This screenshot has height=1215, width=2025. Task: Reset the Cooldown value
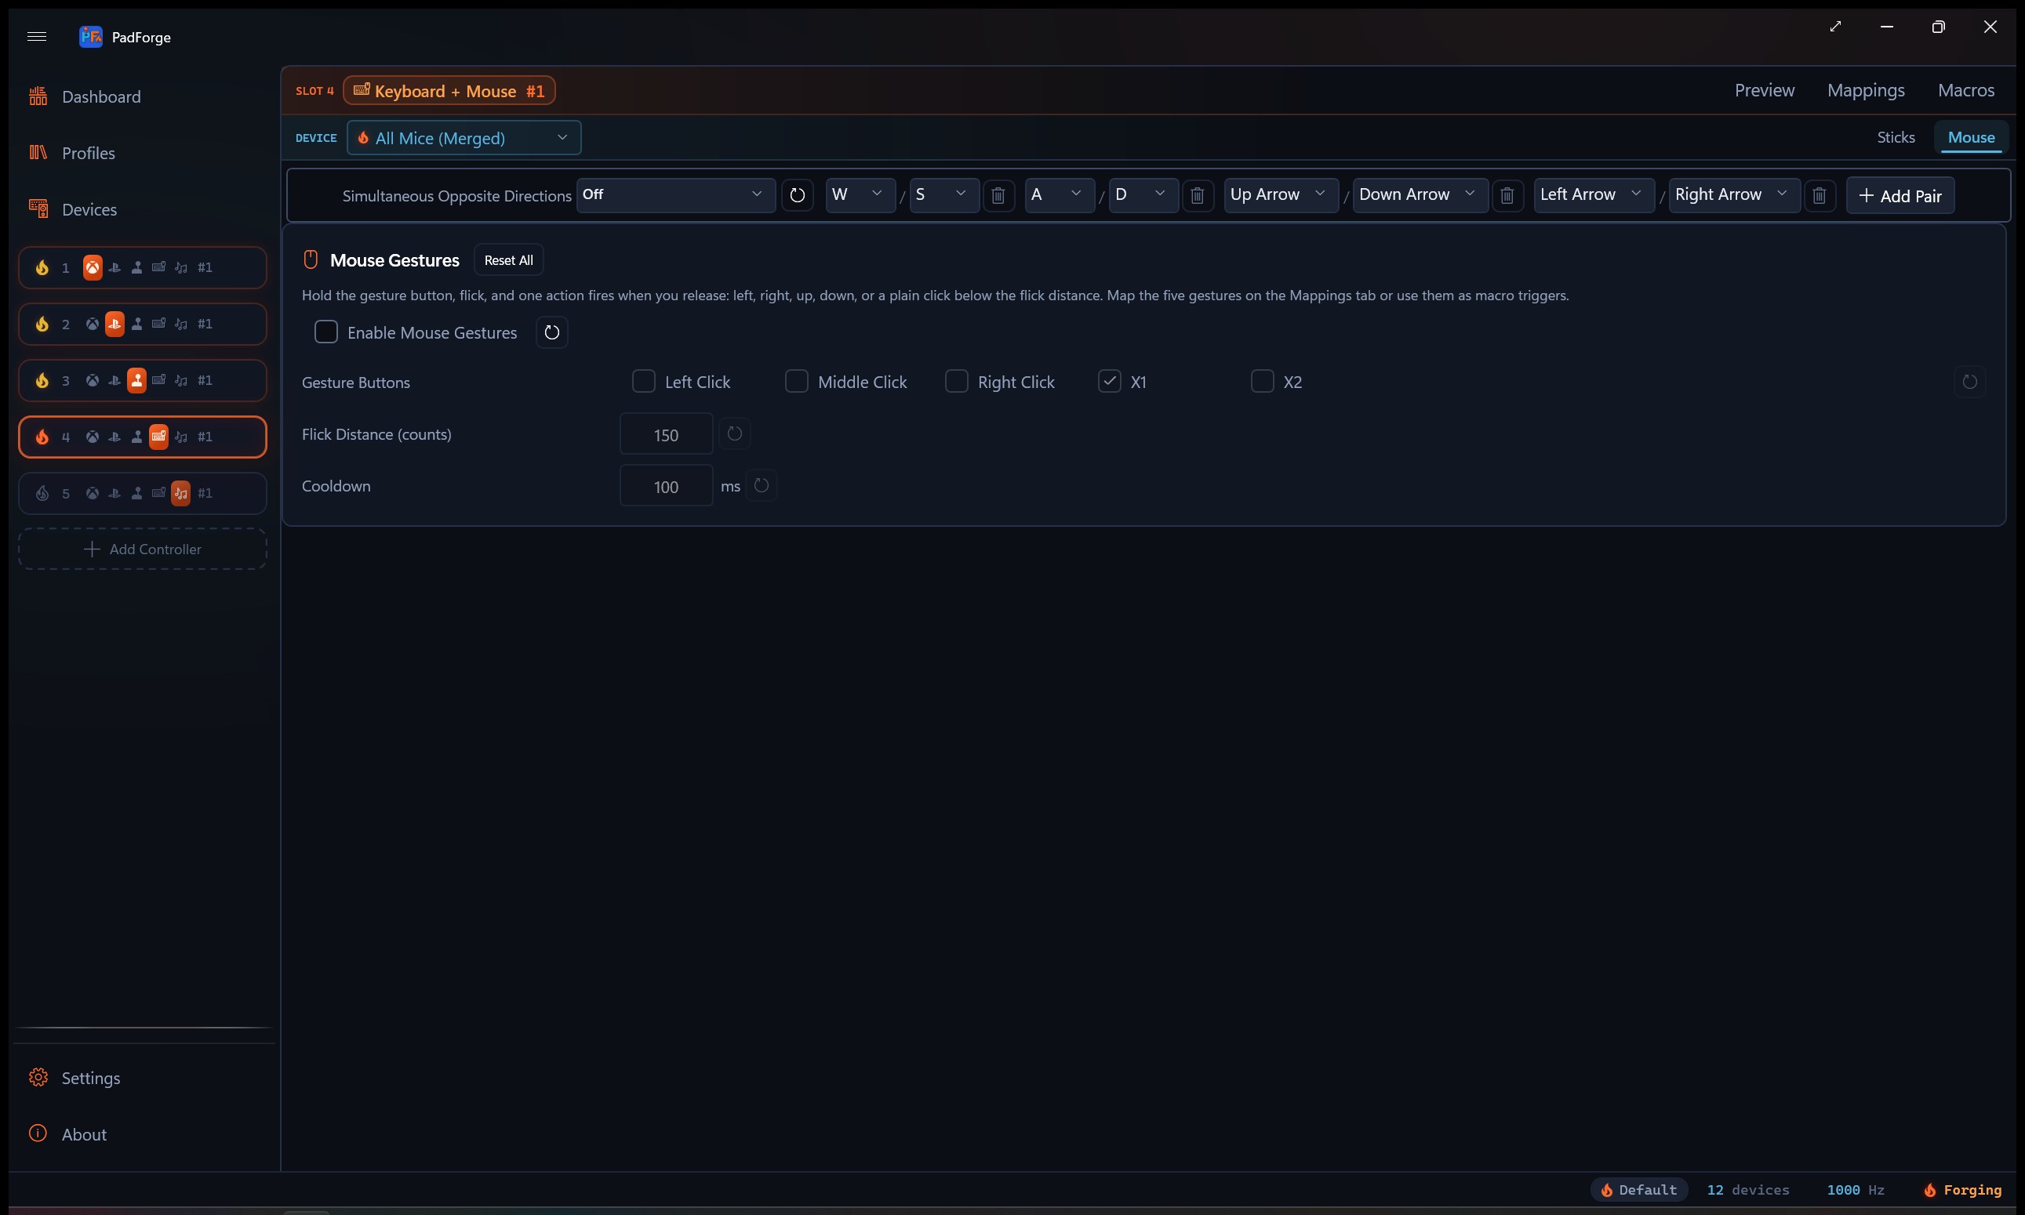[761, 485]
